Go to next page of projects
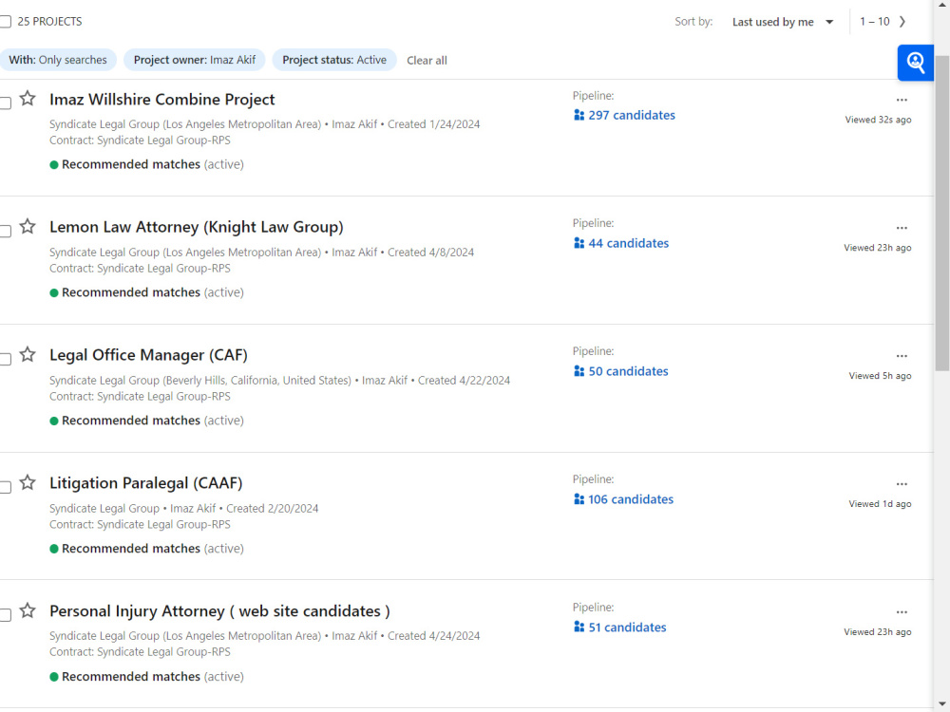Viewport: 950px width, 712px height. click(902, 22)
